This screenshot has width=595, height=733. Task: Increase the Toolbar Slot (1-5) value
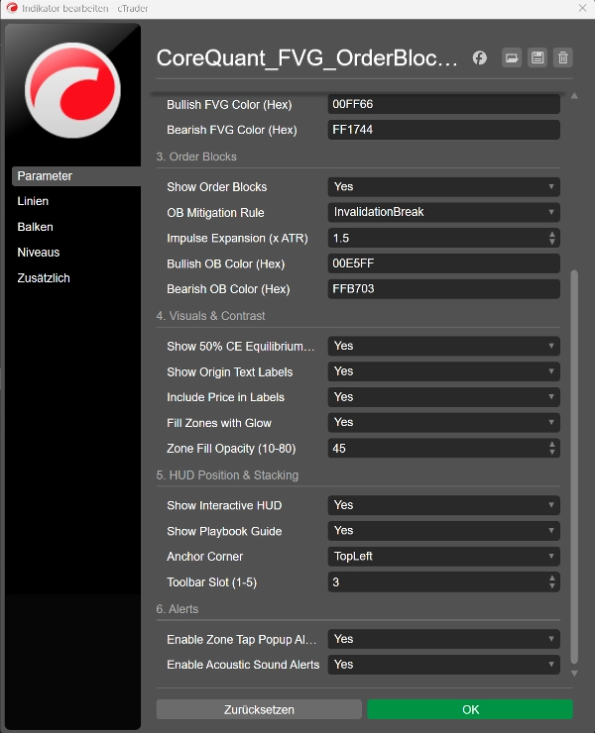tap(552, 578)
